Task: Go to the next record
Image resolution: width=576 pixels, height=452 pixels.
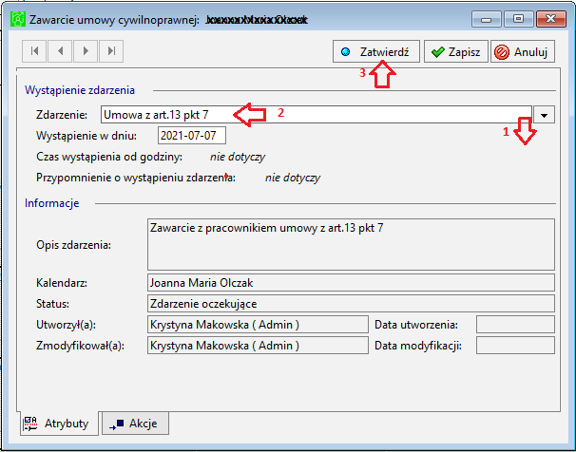Action: click(86, 51)
